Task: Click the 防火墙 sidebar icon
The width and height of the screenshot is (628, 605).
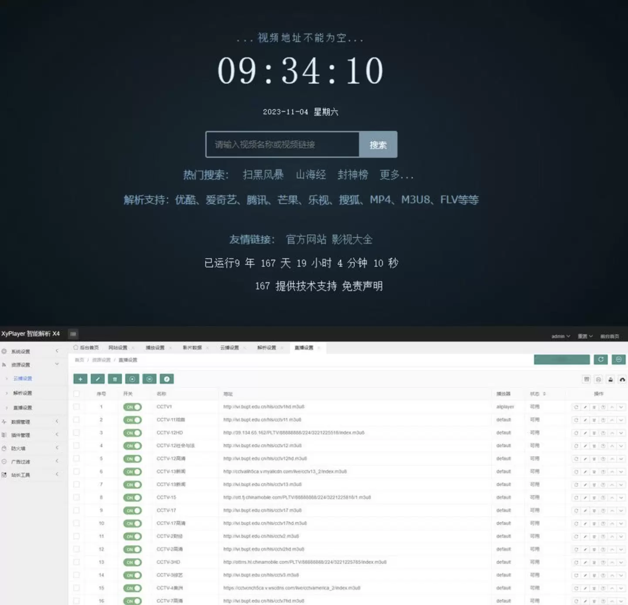Action: (4, 448)
